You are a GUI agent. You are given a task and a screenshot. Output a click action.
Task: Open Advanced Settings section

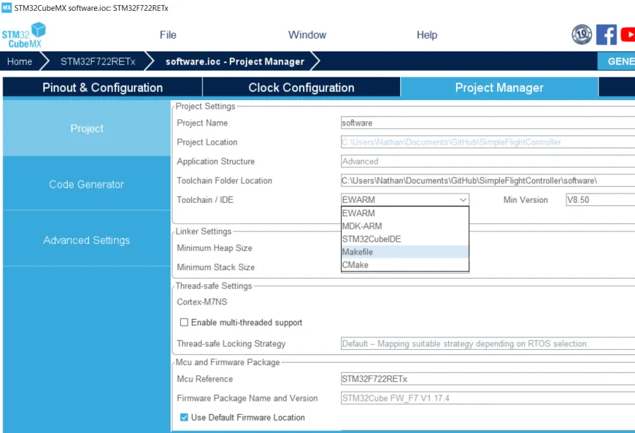[86, 240]
